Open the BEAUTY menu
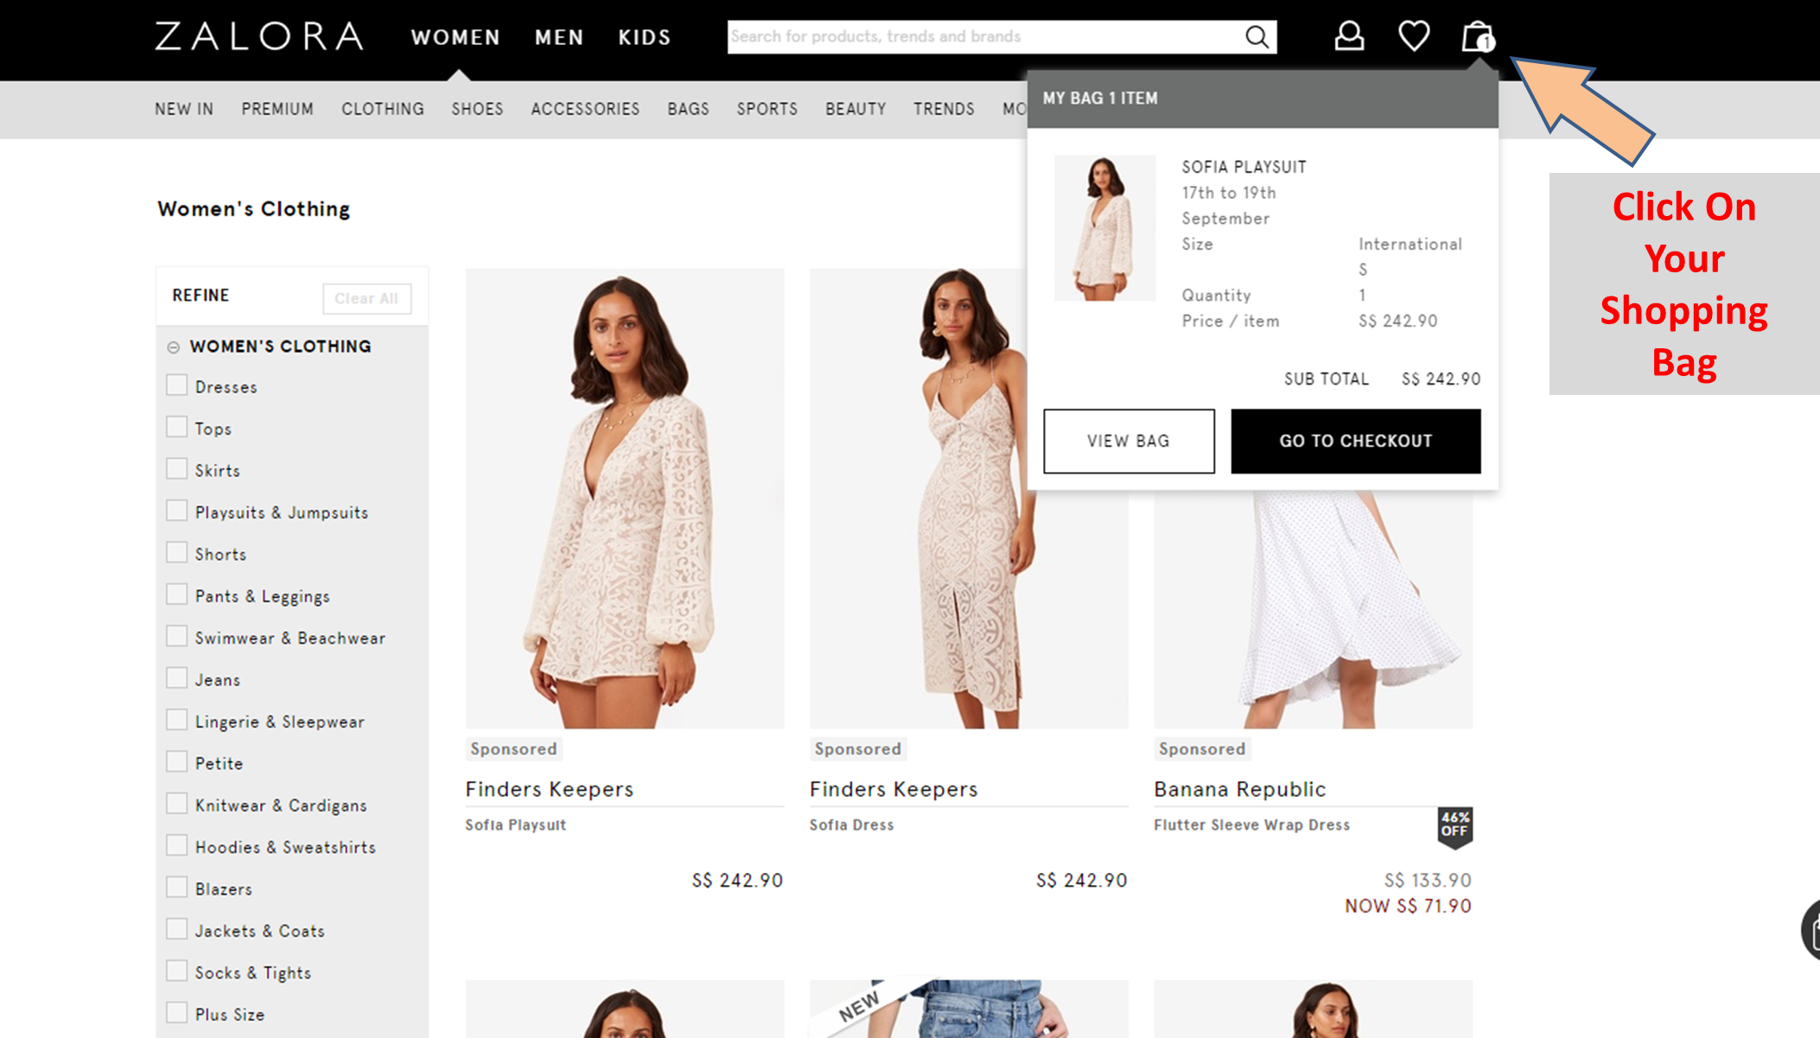The height and width of the screenshot is (1038, 1820). point(856,109)
